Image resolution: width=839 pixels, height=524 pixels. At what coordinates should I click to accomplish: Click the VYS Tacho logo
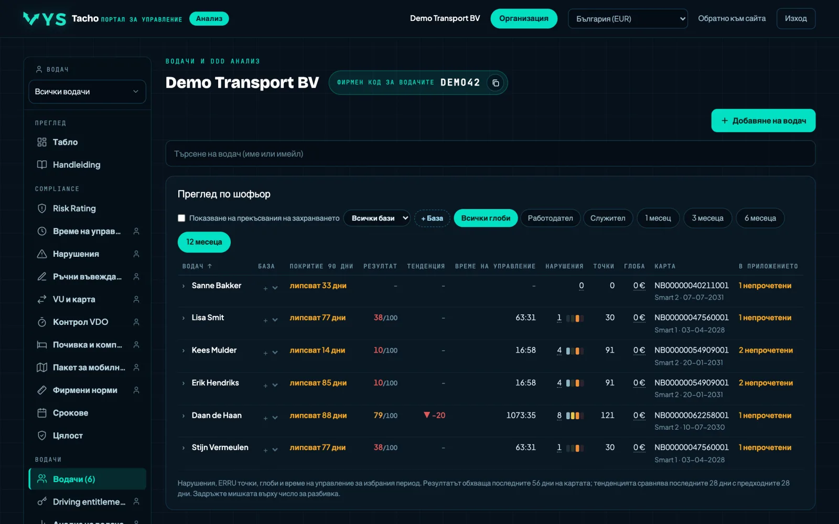click(x=45, y=19)
